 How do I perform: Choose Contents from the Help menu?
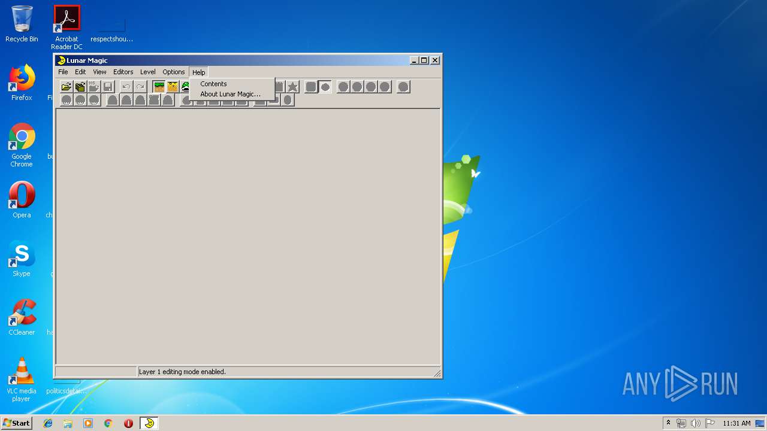[x=232, y=84]
